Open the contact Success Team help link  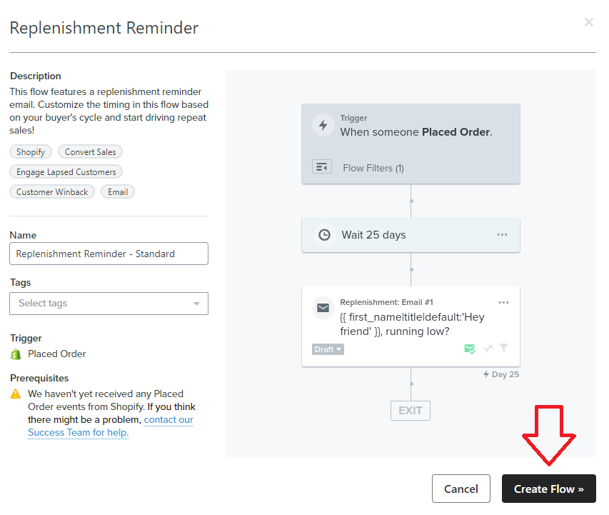(x=110, y=426)
